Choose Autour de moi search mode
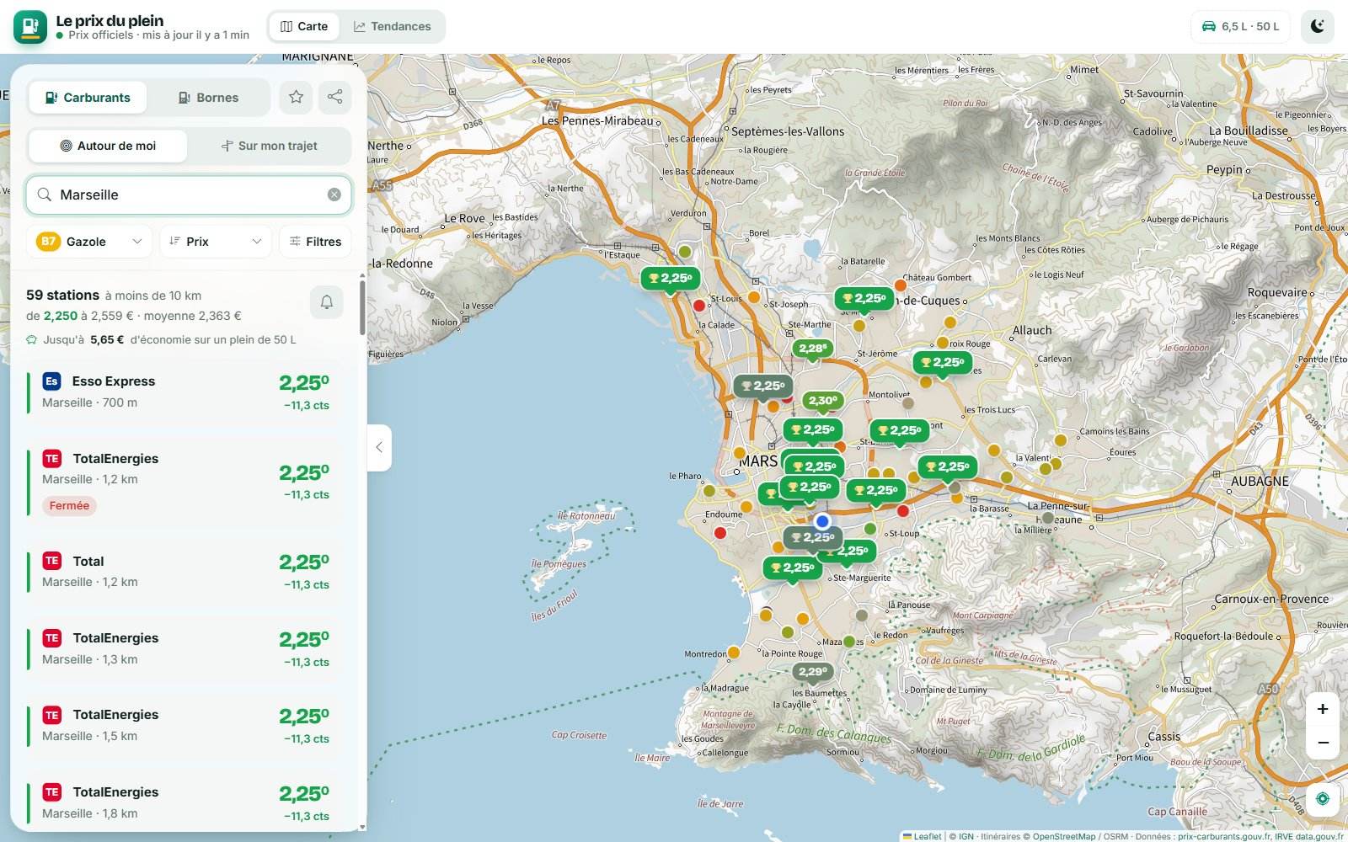Screen dimensions: 1348x842 [x=108, y=146]
